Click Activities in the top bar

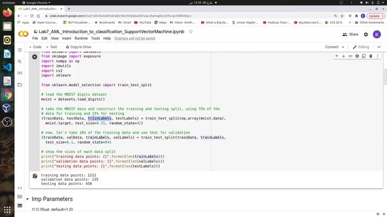point(8,2)
